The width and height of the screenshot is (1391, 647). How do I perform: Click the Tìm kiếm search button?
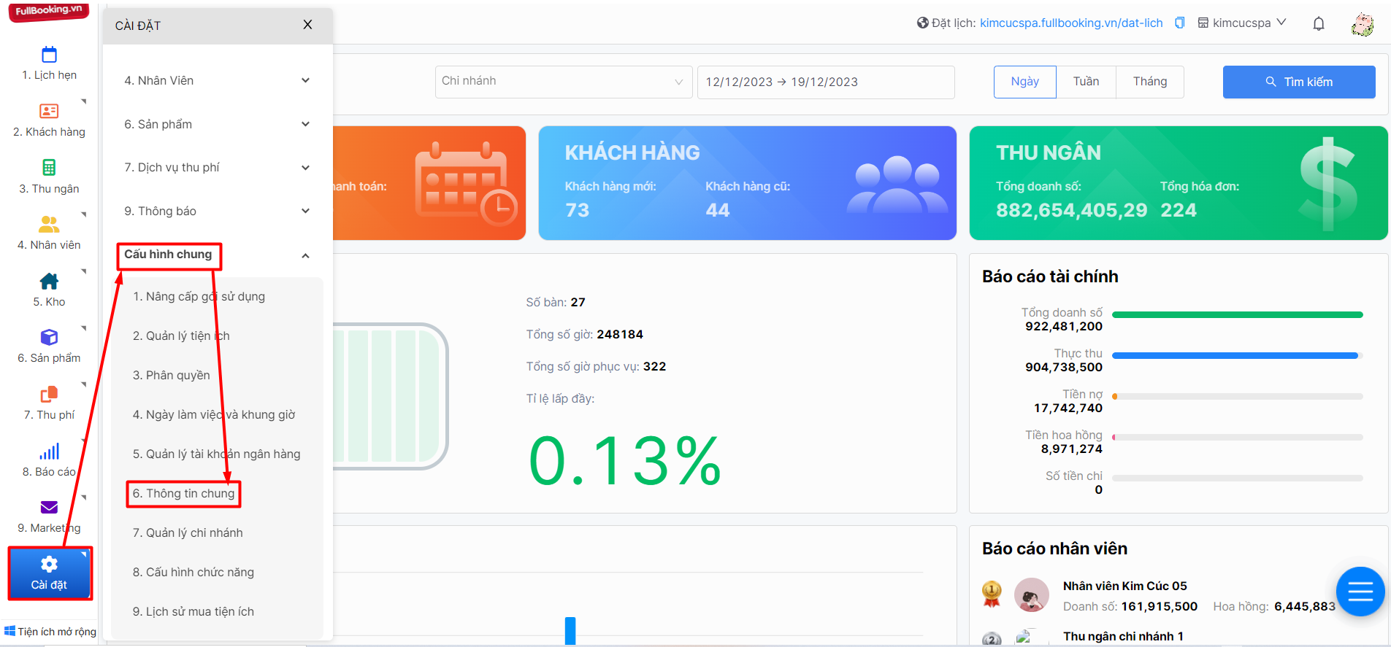pos(1299,82)
